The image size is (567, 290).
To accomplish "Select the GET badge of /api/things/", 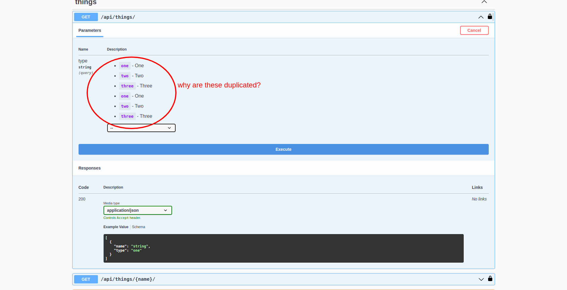I will 86,17.
